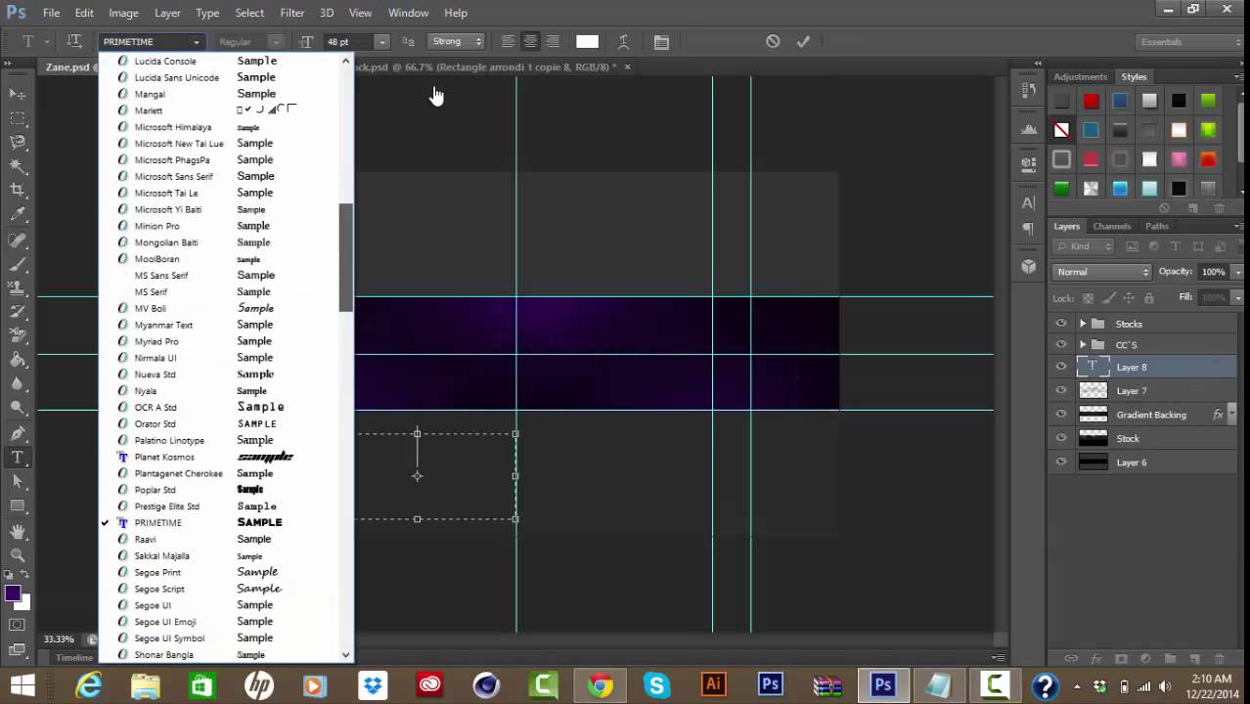Select the Zoom tool

point(18,554)
